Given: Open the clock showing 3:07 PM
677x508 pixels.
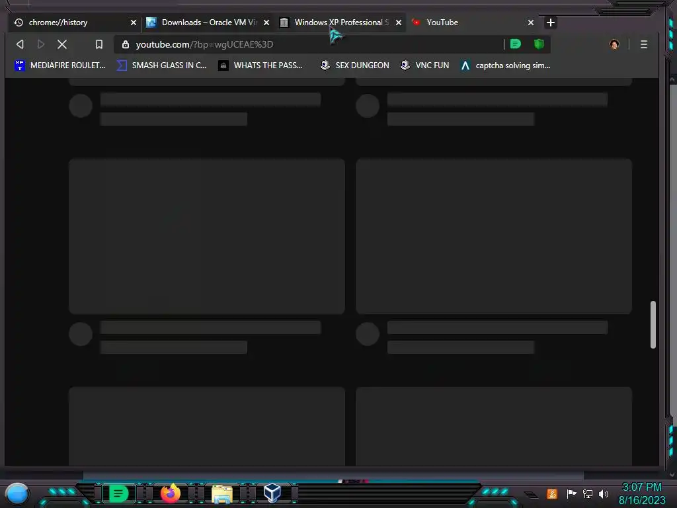Looking at the screenshot, I should [x=642, y=493].
